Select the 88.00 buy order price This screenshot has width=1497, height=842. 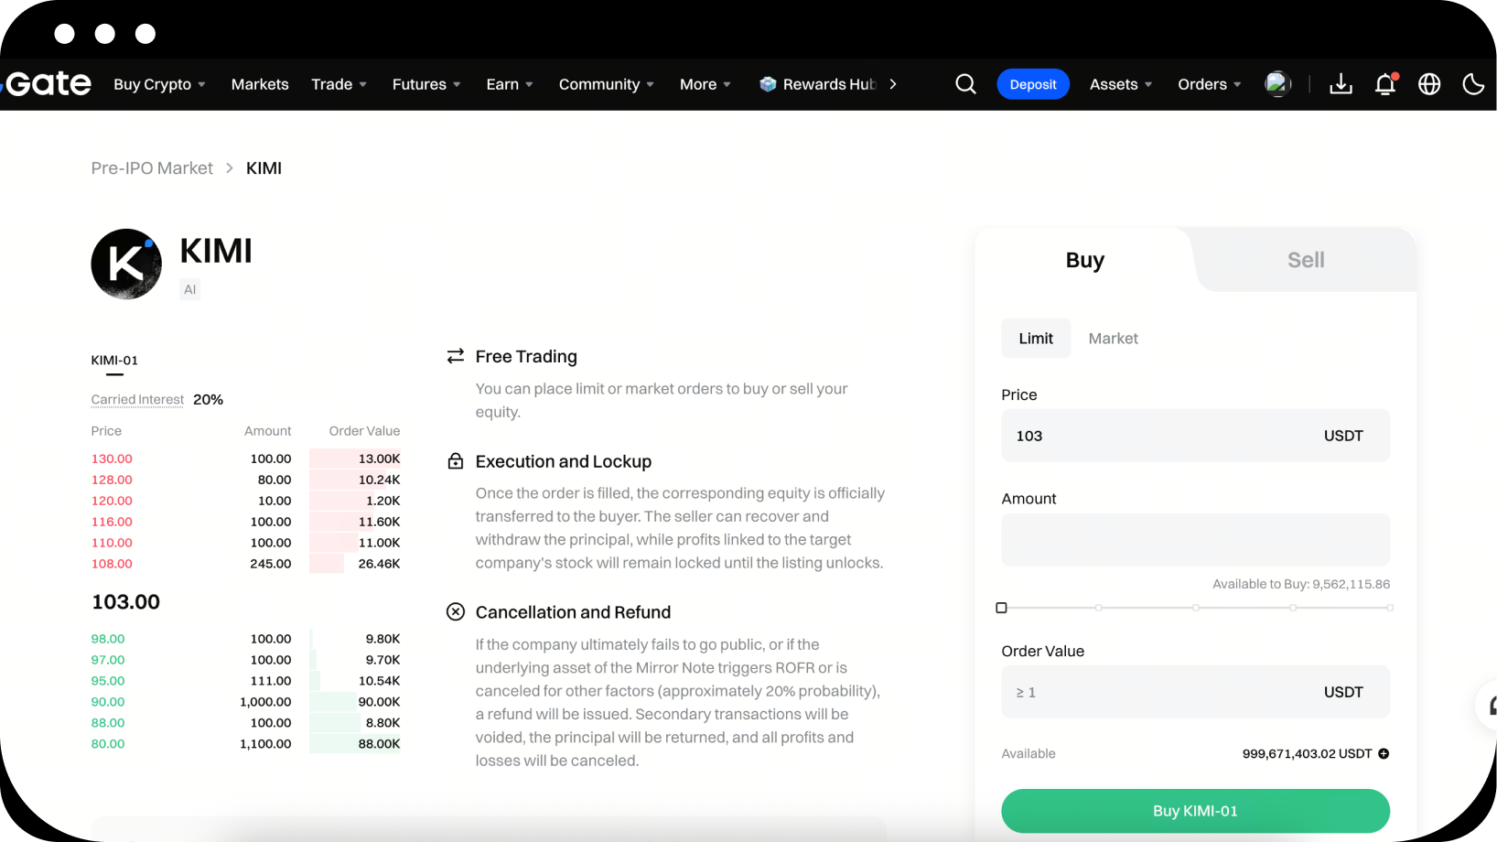108,723
